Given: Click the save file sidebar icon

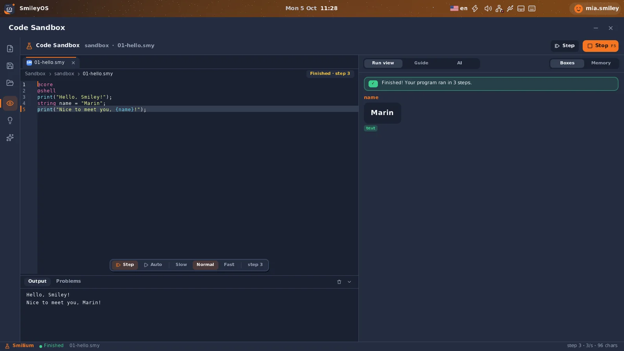Looking at the screenshot, I should 10,66.
